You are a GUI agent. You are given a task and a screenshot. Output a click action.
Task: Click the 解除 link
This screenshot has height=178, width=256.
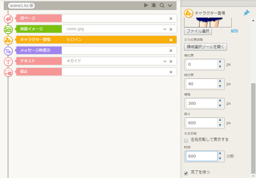coord(235,31)
